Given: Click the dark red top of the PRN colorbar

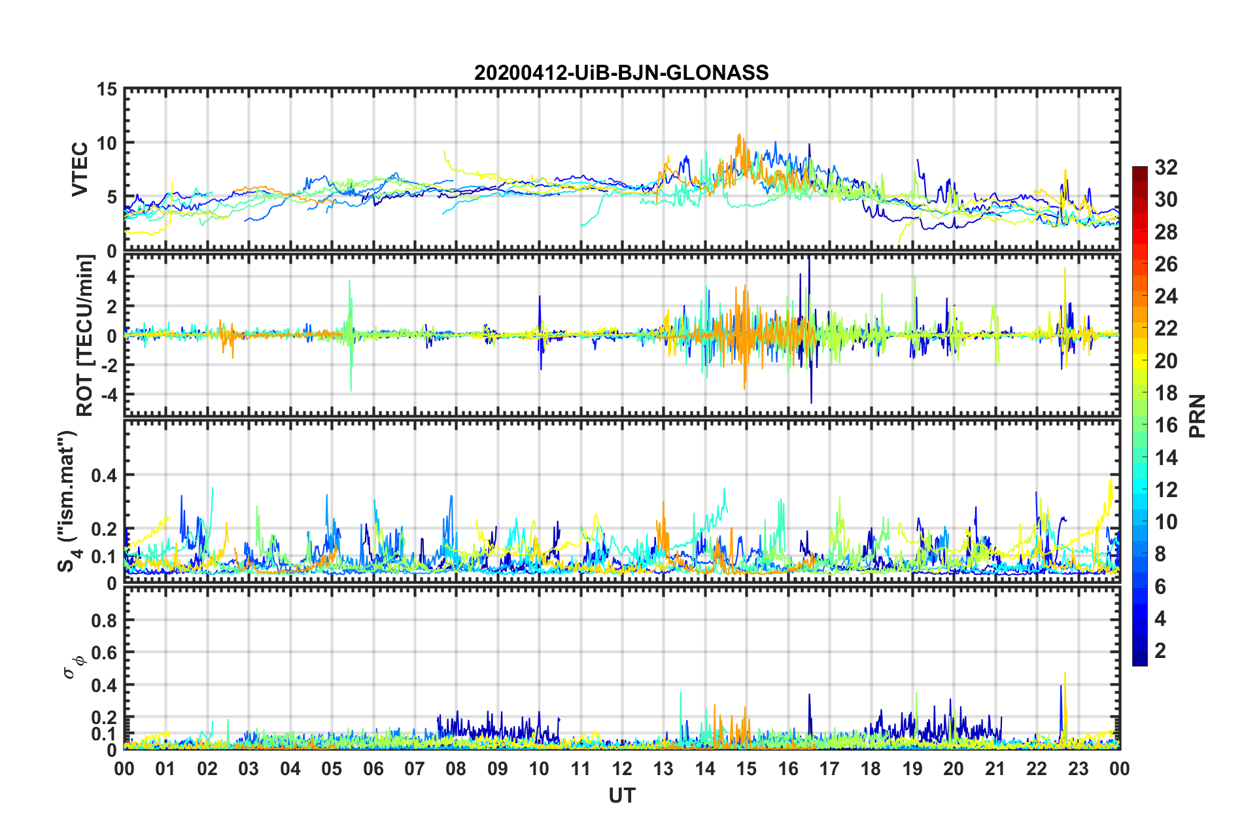Looking at the screenshot, I should tap(1139, 171).
